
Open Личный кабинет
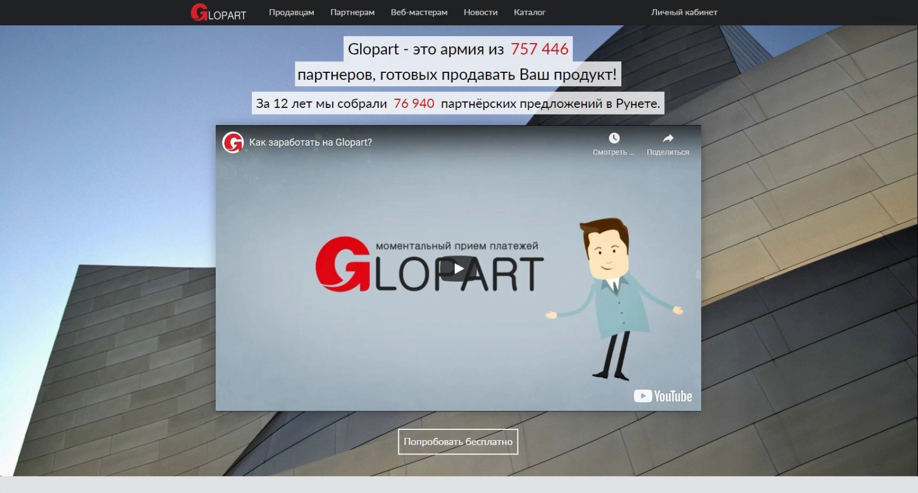[684, 12]
